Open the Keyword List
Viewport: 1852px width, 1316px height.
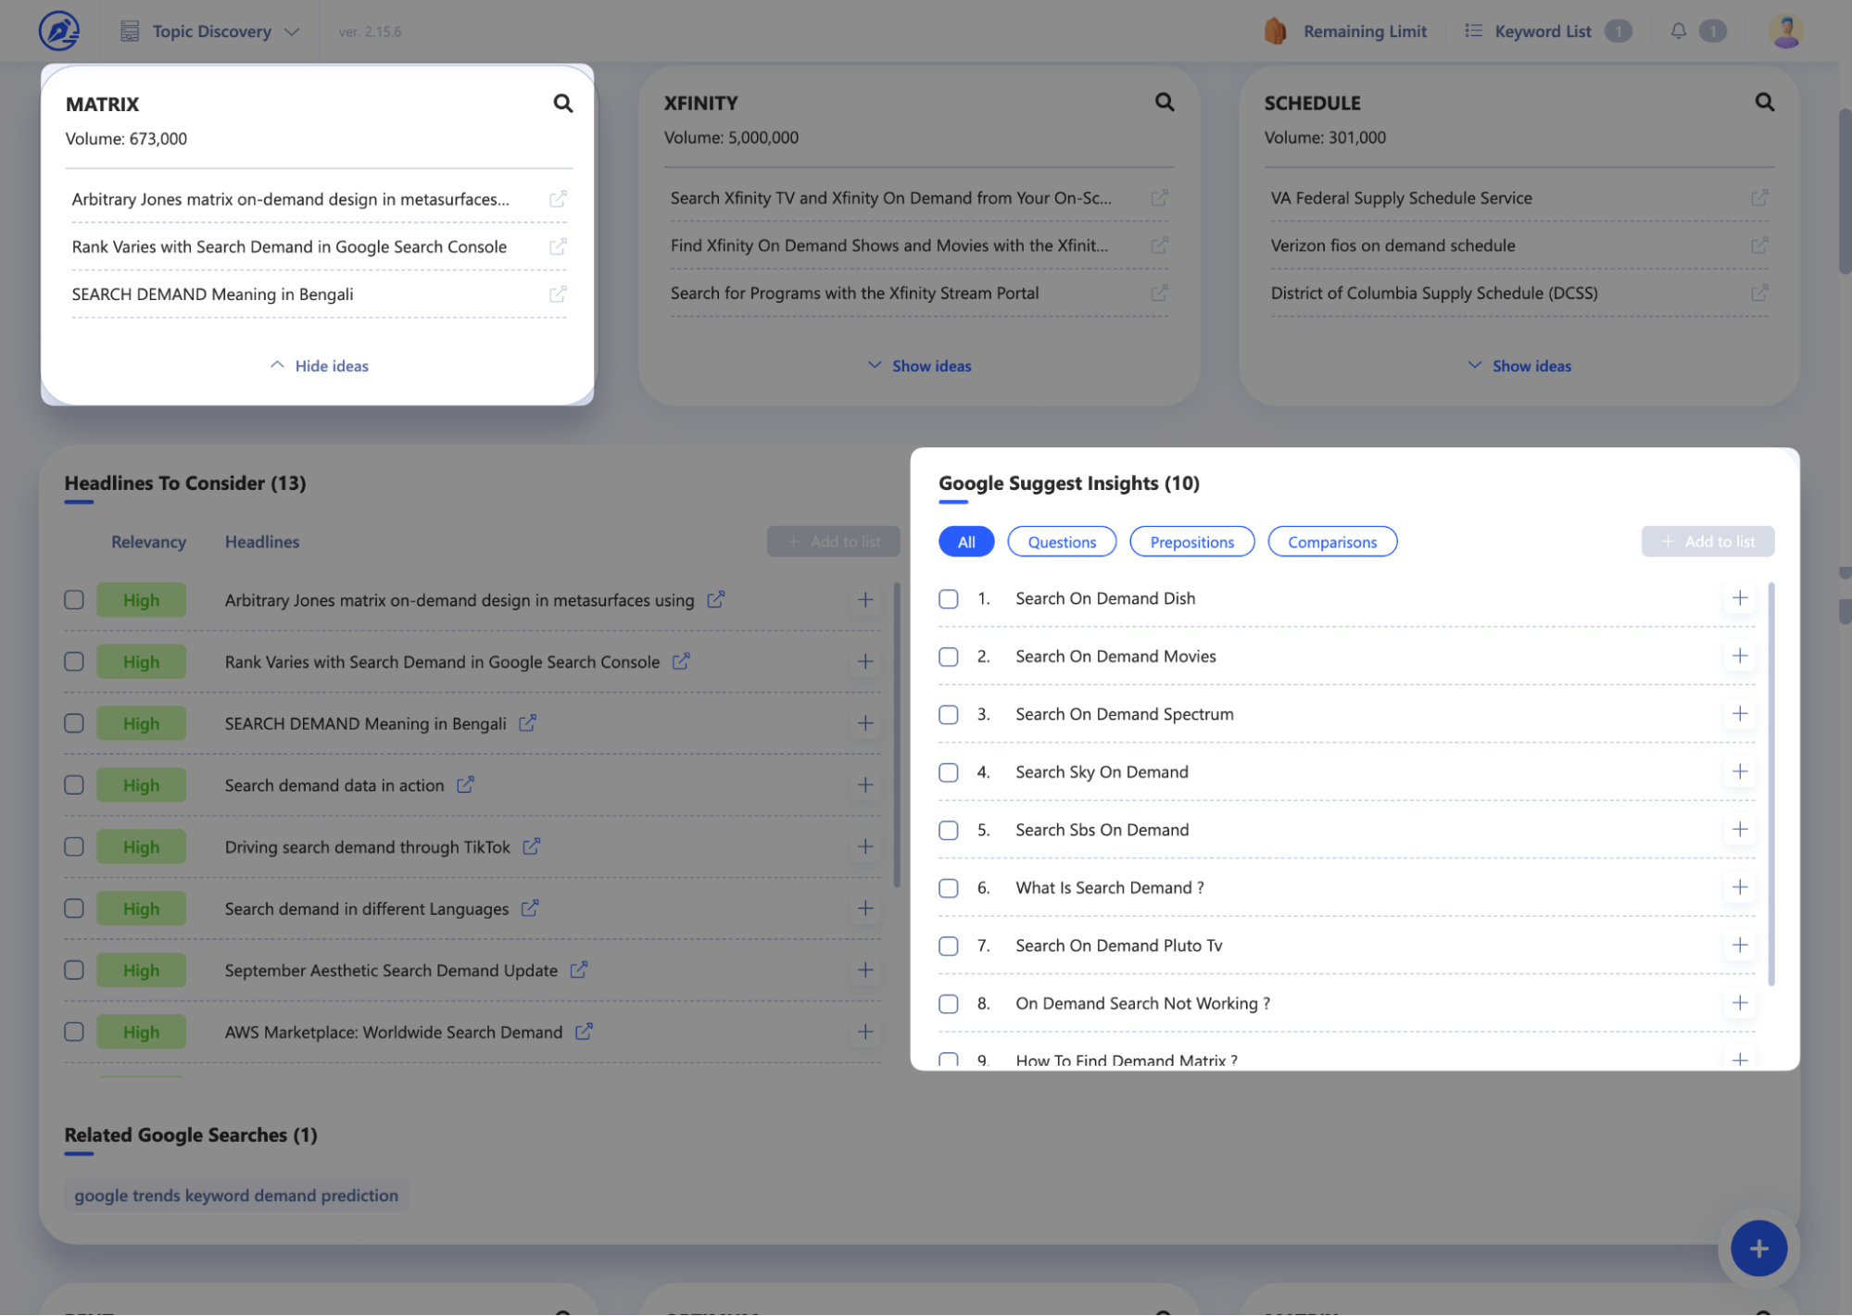pyautogui.click(x=1546, y=31)
